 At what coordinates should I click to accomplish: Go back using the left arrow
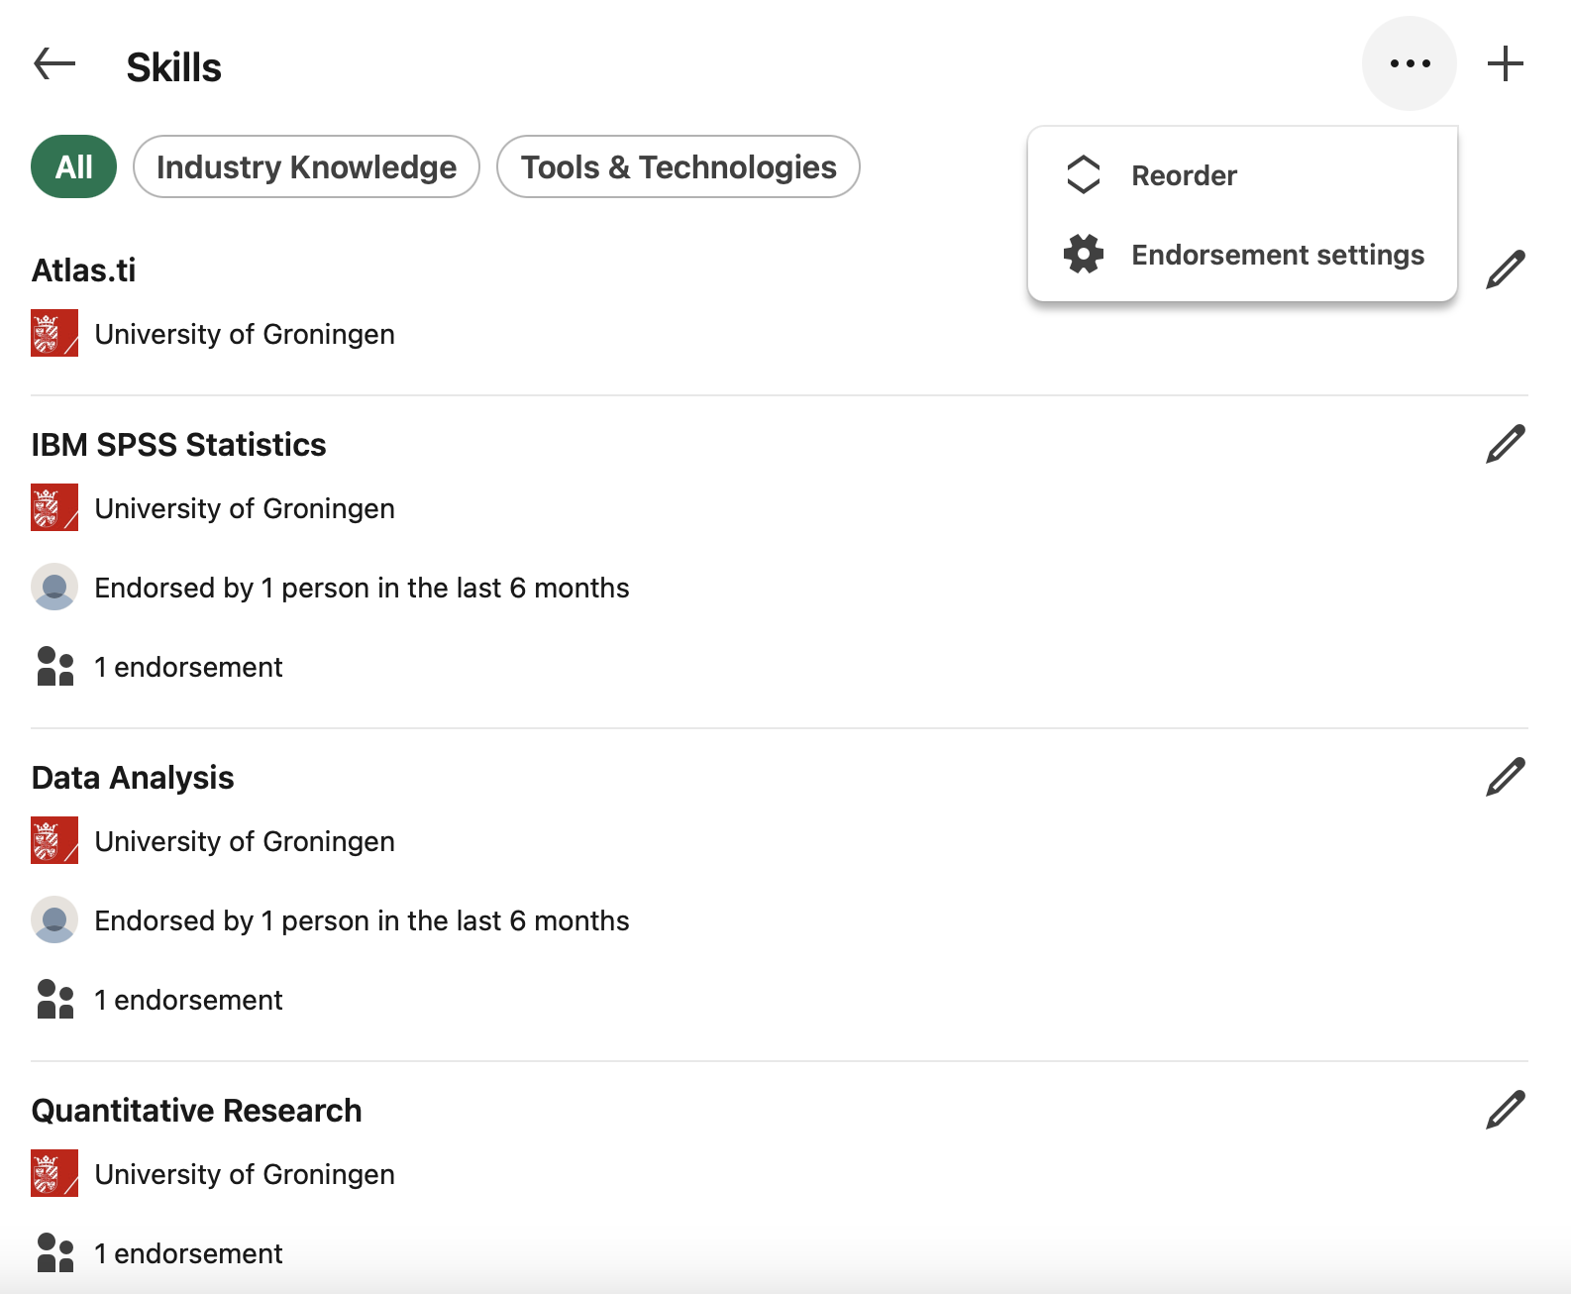click(54, 64)
